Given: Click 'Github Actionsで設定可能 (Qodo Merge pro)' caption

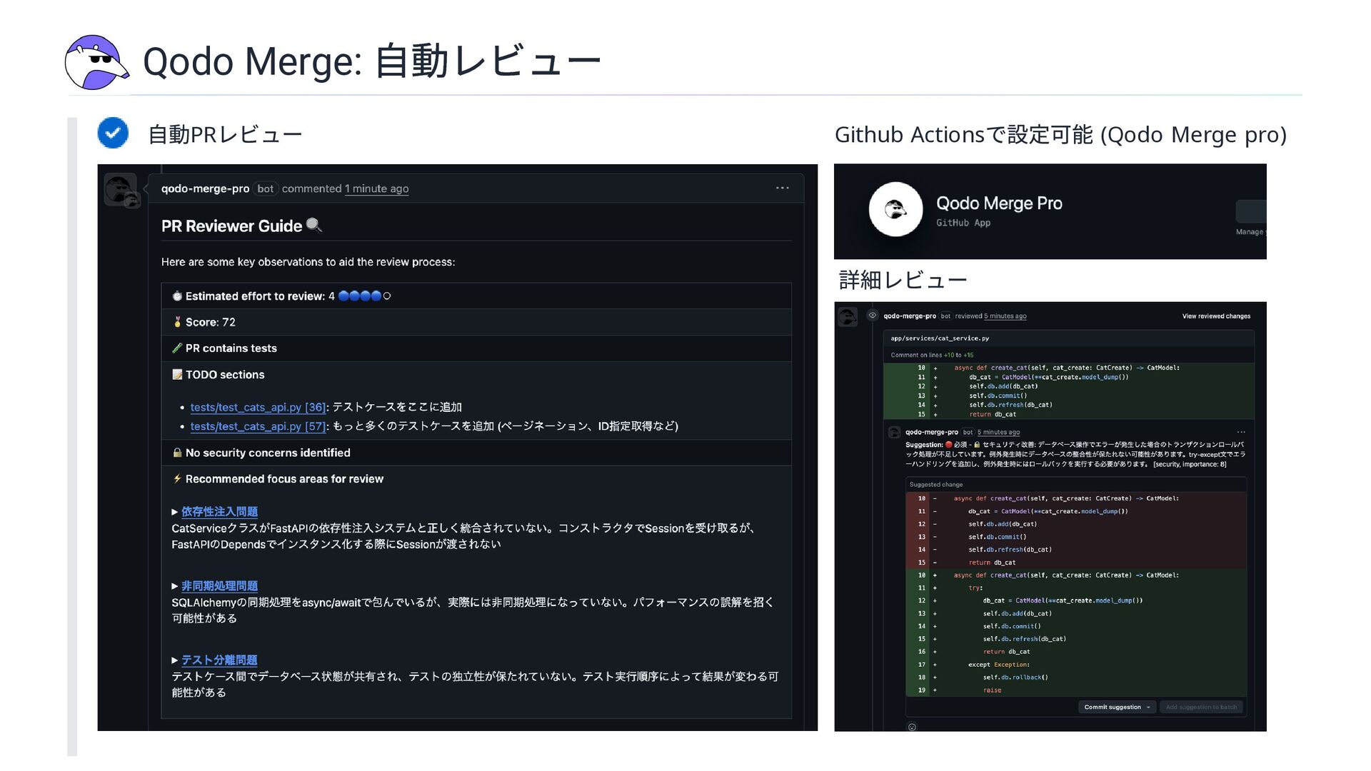Looking at the screenshot, I should [1060, 134].
